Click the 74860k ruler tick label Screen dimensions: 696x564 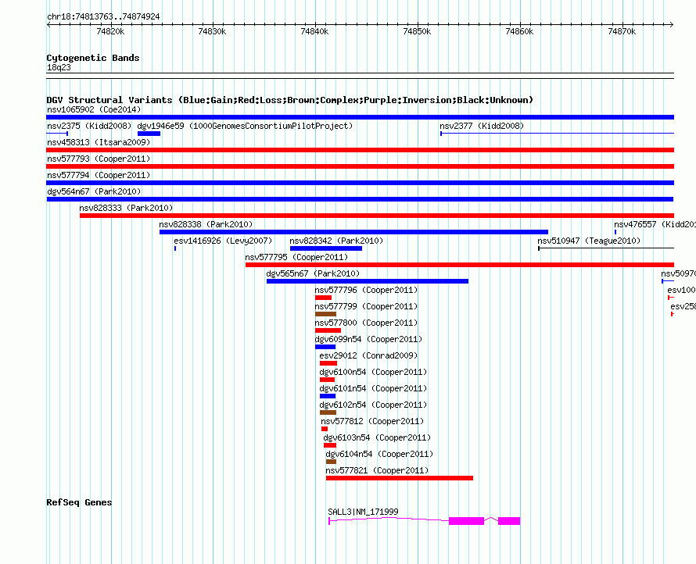[519, 31]
